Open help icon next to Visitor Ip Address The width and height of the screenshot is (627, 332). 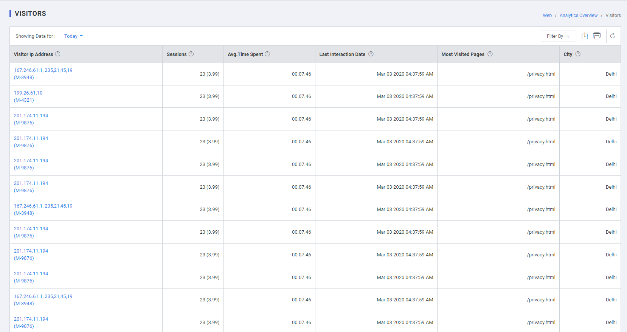click(57, 54)
